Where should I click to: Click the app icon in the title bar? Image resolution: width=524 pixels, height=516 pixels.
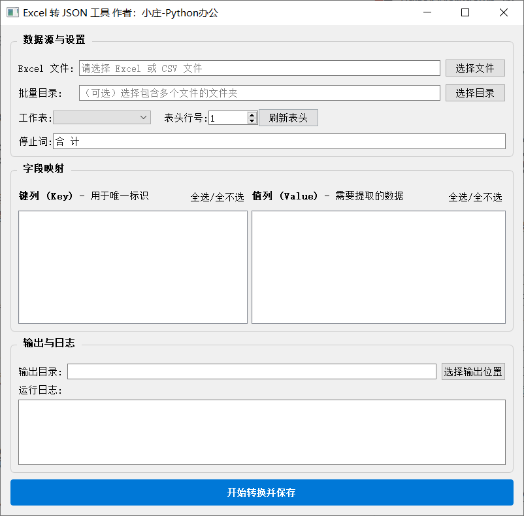12,12
